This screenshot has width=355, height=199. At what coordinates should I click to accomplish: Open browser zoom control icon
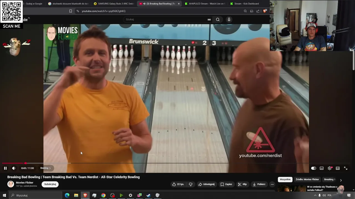pyautogui.click(x=245, y=11)
